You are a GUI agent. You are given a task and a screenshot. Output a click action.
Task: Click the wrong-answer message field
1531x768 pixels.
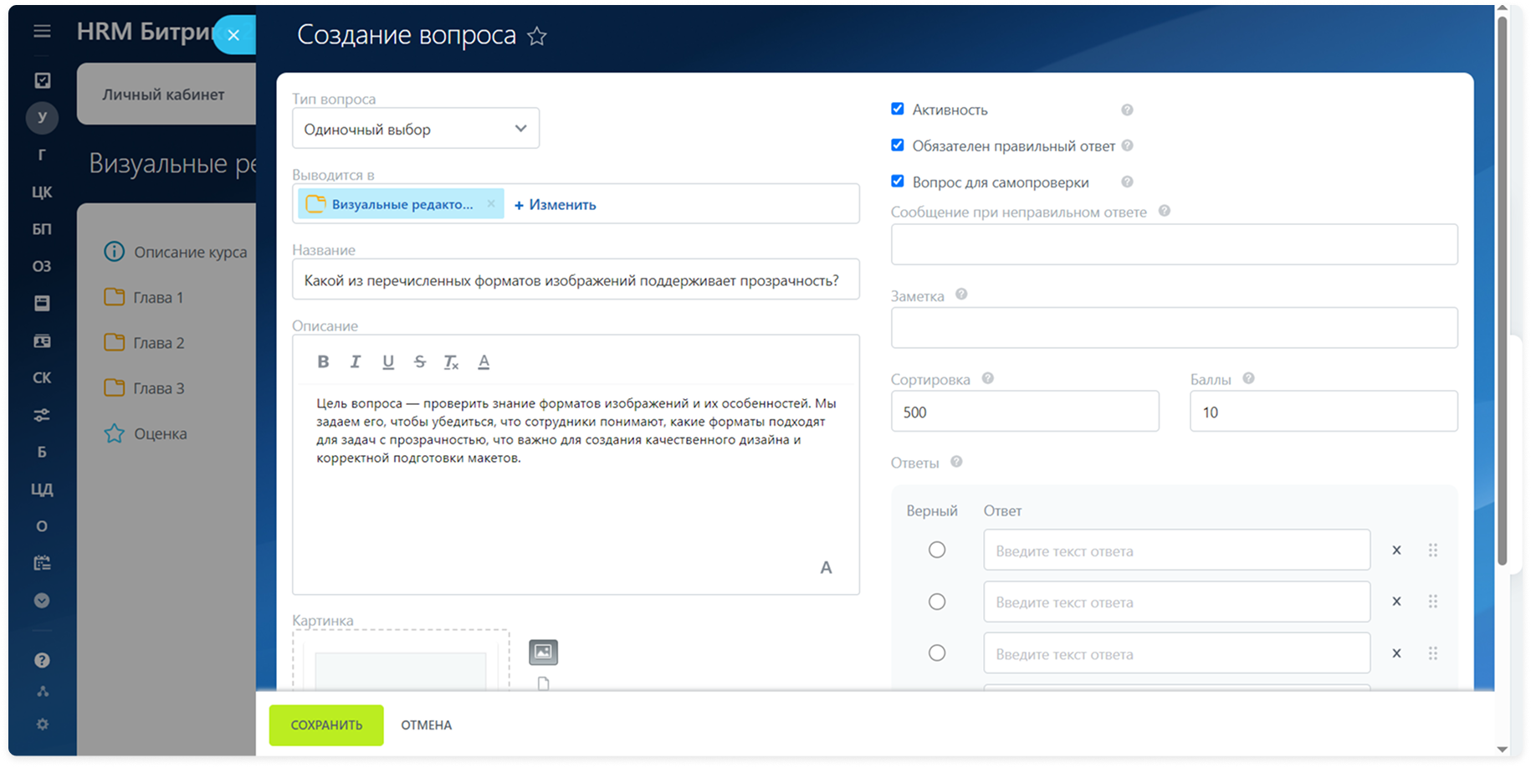1174,244
